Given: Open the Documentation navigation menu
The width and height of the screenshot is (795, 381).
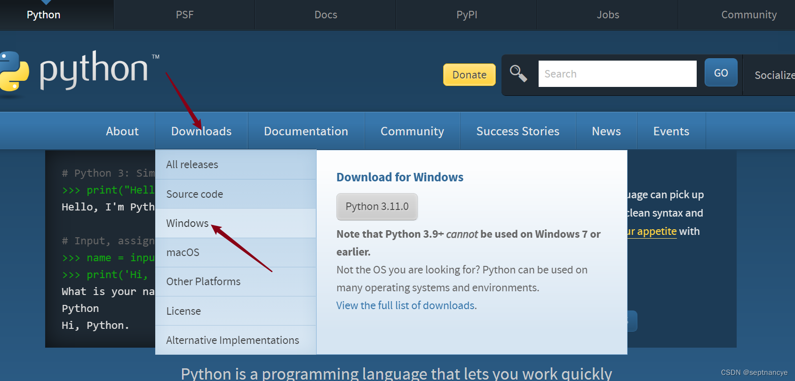Looking at the screenshot, I should (306, 131).
